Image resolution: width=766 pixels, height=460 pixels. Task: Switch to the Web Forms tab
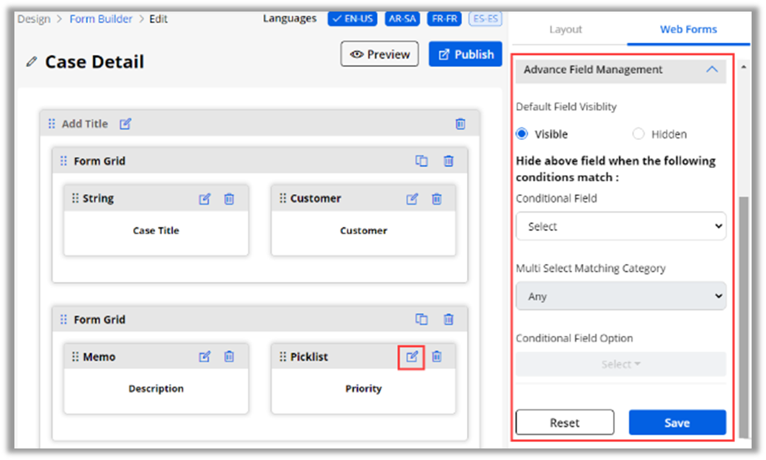[x=688, y=30]
